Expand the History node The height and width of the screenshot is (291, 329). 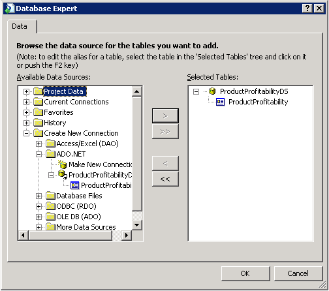click(26, 123)
